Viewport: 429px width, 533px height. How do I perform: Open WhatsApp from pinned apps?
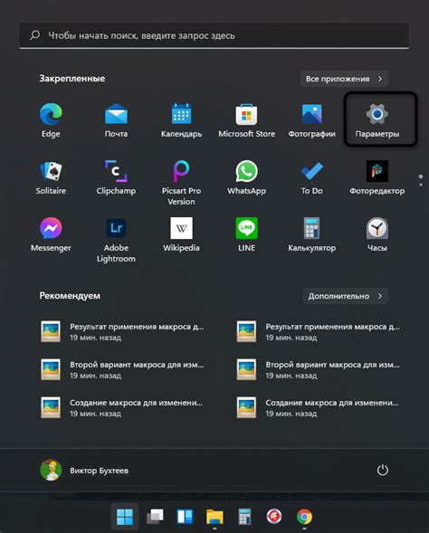point(246,176)
